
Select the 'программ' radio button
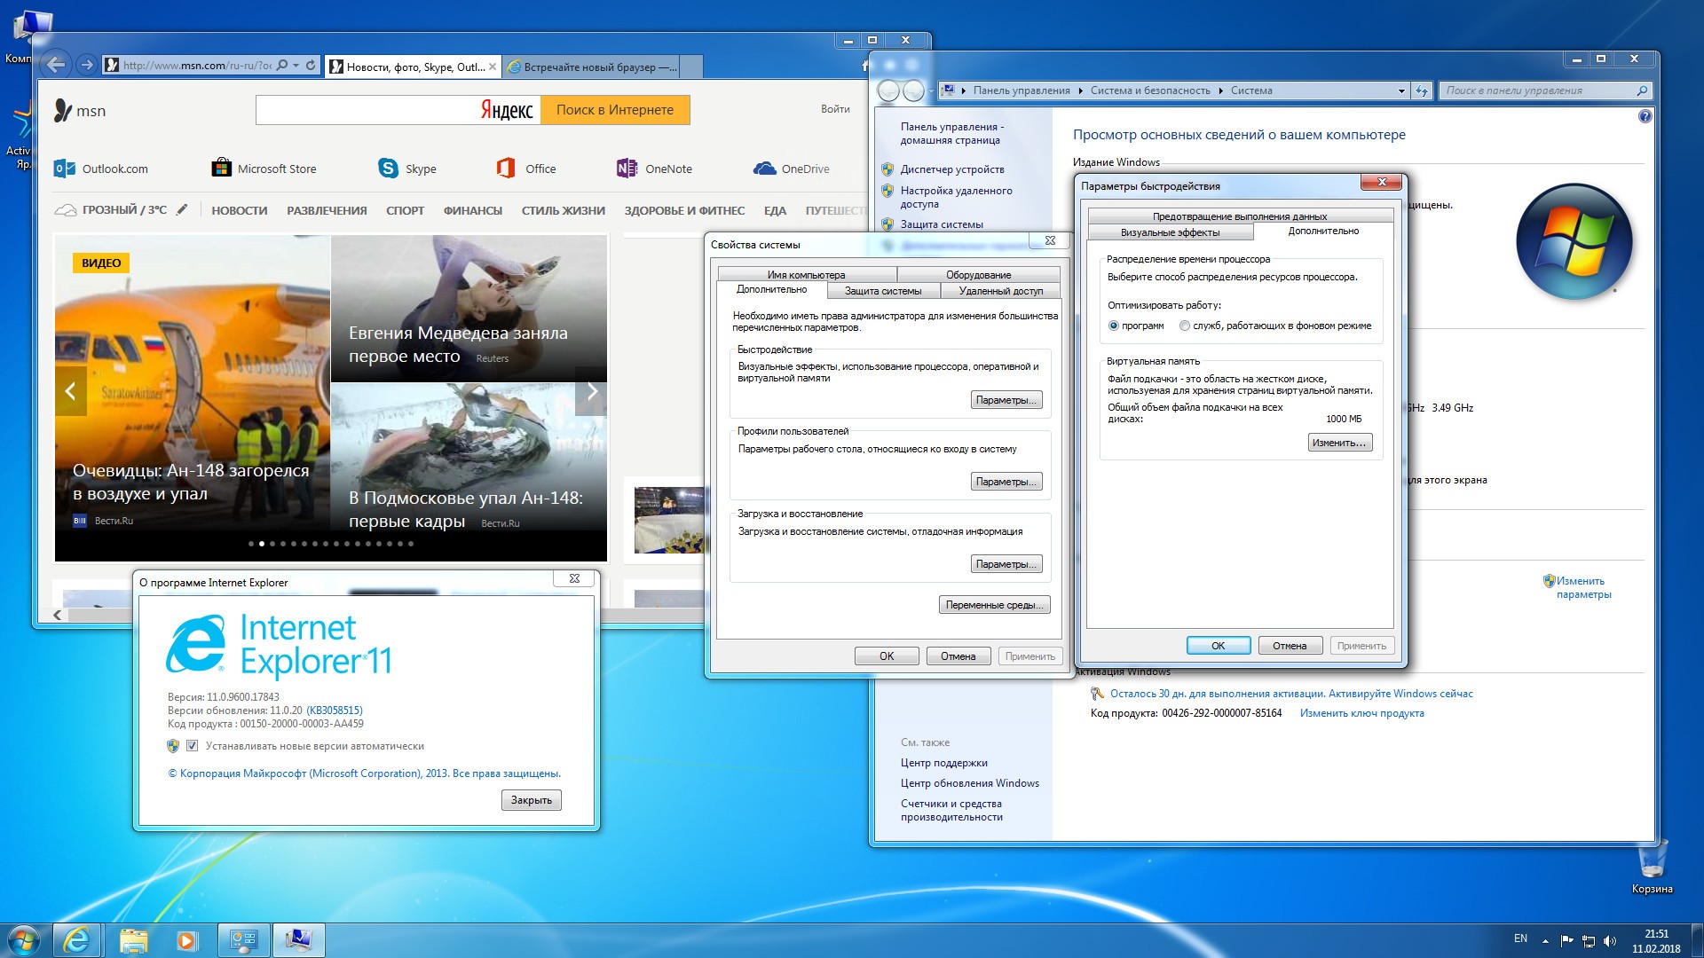tap(1114, 326)
